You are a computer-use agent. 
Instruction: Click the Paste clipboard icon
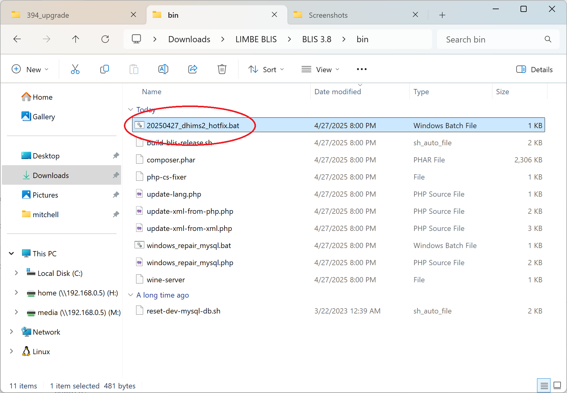click(134, 69)
